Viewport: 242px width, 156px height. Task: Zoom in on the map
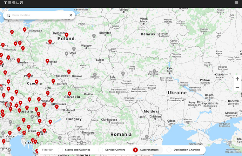237,79
